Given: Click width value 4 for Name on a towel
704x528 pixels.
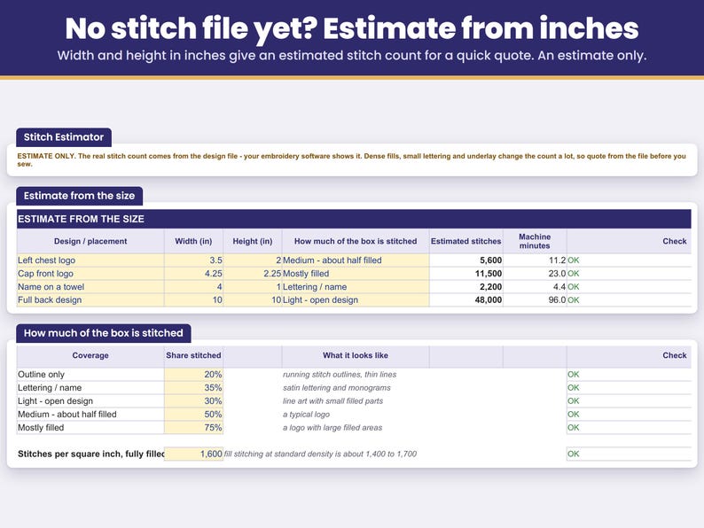Looking at the screenshot, I should pyautogui.click(x=193, y=287).
